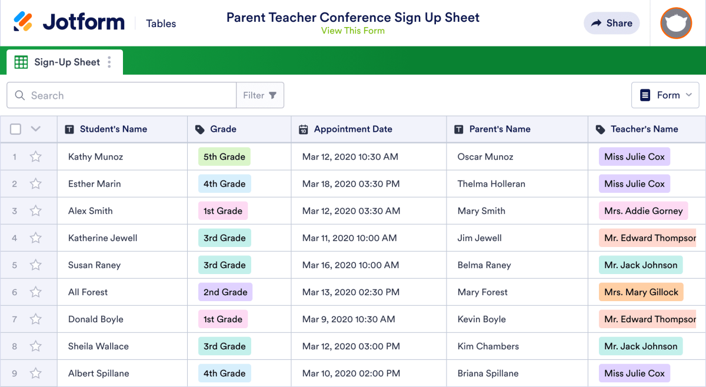This screenshot has width=706, height=387.
Task: Star the Kathy Munoz row
Action: pos(35,156)
